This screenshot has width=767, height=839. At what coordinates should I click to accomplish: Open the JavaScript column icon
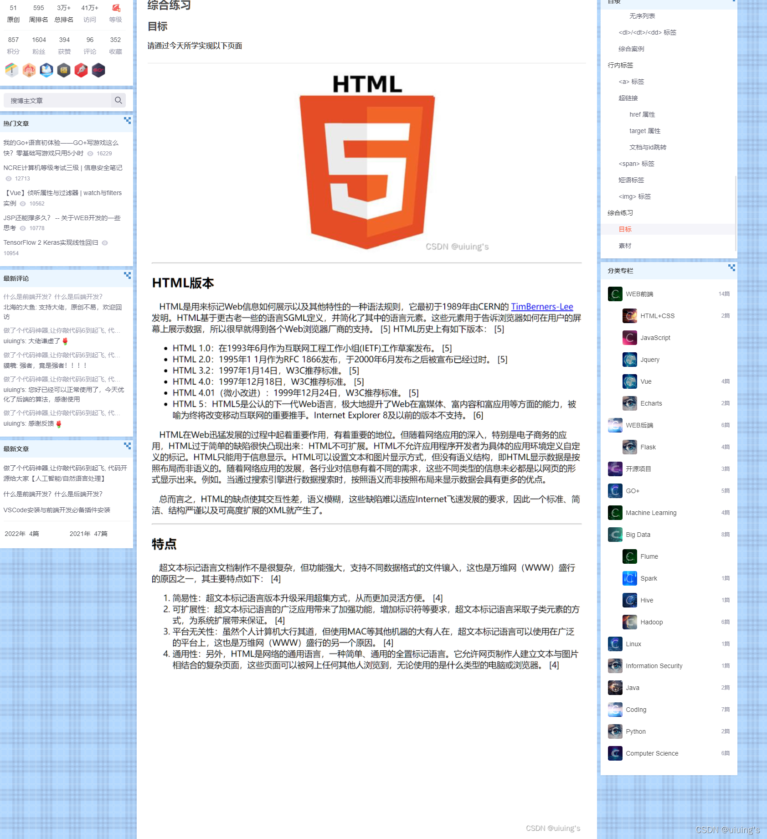click(x=630, y=338)
